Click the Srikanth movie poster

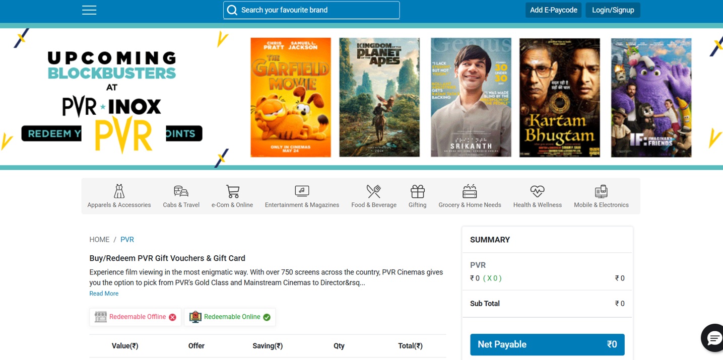click(471, 97)
